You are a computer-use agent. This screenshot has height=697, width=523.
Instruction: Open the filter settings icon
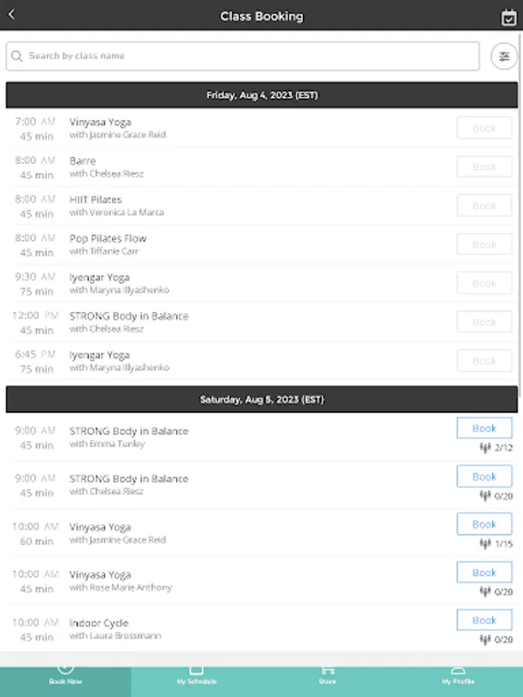(504, 56)
